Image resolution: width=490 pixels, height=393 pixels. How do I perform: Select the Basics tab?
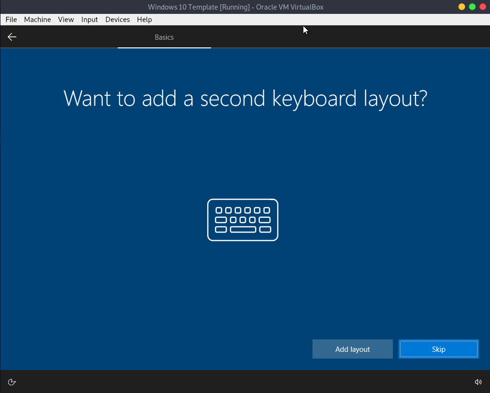click(165, 37)
